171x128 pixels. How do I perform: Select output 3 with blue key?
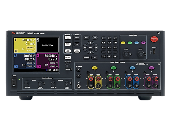point(136,43)
